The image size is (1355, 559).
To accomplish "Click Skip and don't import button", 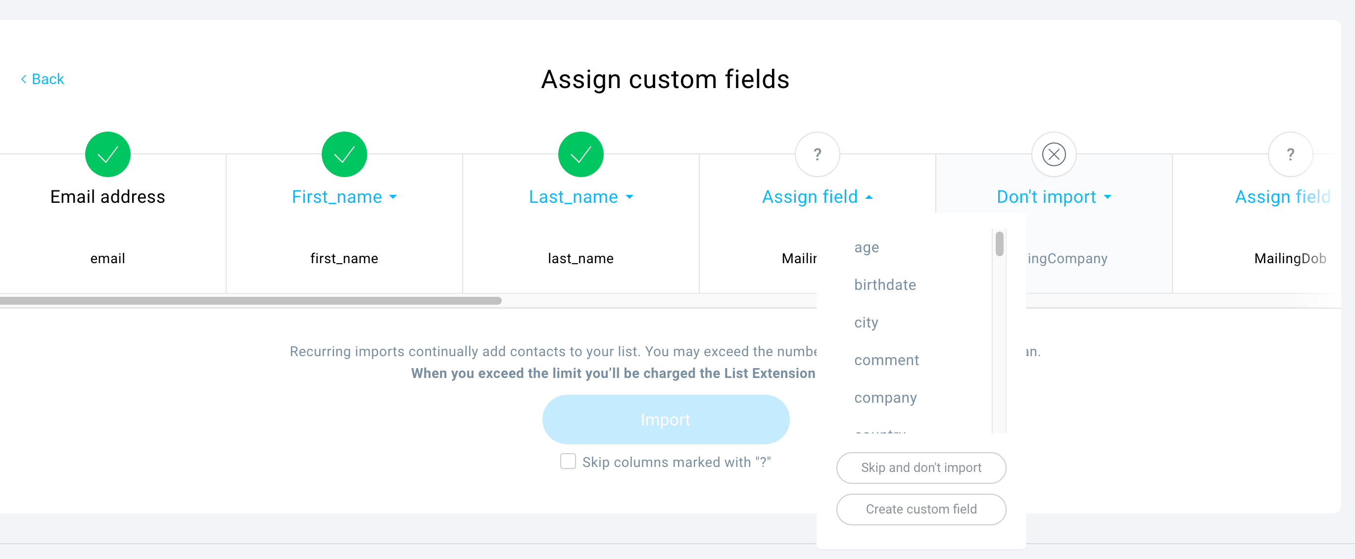I will pyautogui.click(x=921, y=467).
